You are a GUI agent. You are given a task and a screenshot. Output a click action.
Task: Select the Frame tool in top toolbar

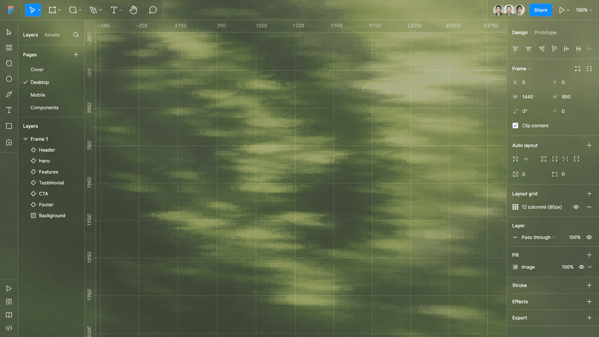[x=52, y=10]
